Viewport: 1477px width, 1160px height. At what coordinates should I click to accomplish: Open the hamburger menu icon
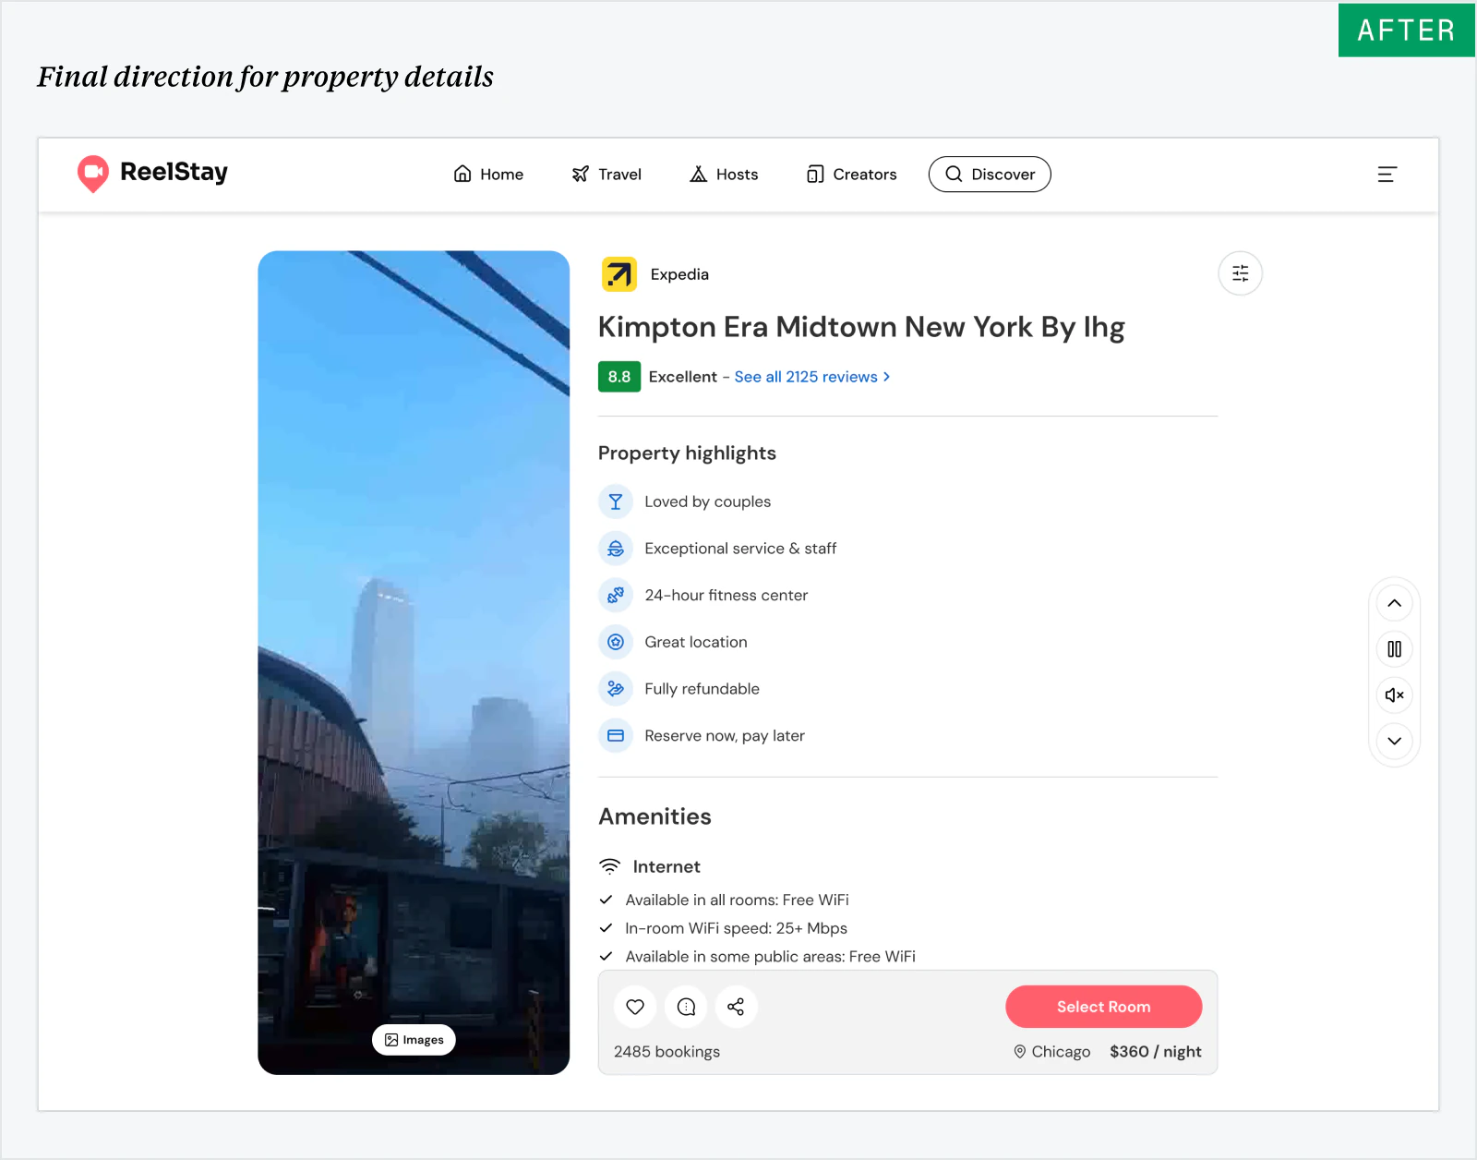(1387, 175)
